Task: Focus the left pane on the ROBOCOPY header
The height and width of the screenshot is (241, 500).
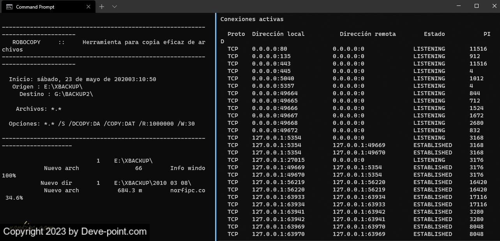Action: click(26, 42)
